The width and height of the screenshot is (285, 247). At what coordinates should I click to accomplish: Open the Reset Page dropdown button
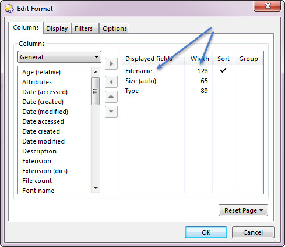click(x=243, y=210)
